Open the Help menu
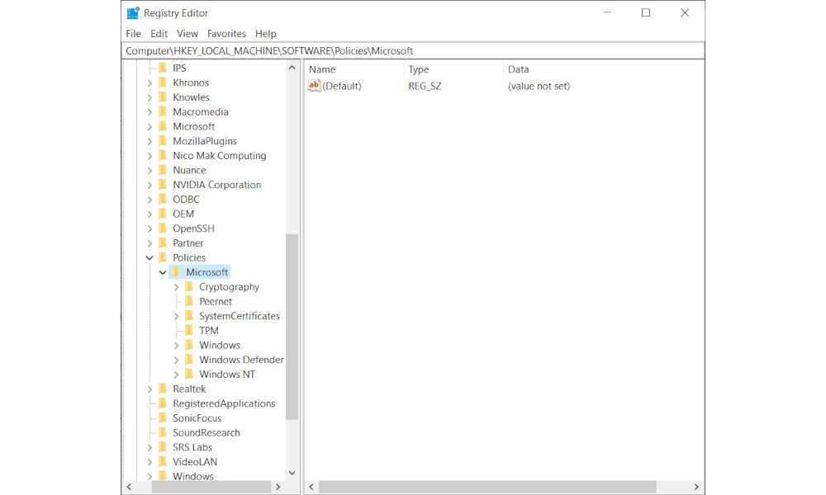This screenshot has height=495, width=826. pyautogui.click(x=265, y=34)
